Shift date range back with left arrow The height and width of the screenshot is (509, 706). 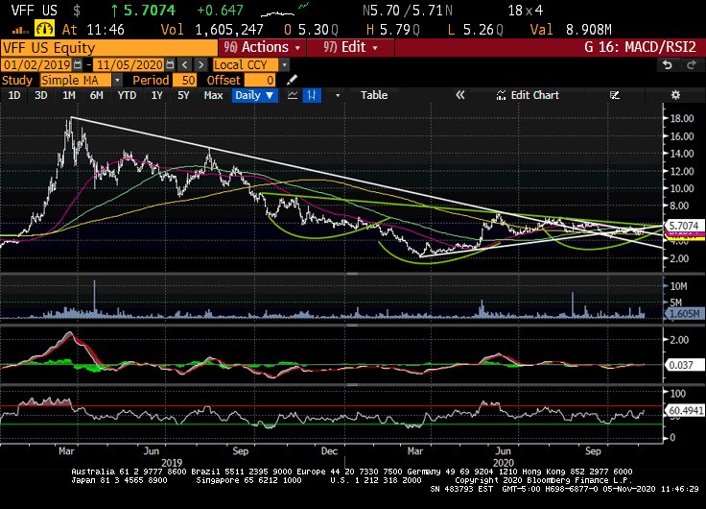[x=184, y=65]
